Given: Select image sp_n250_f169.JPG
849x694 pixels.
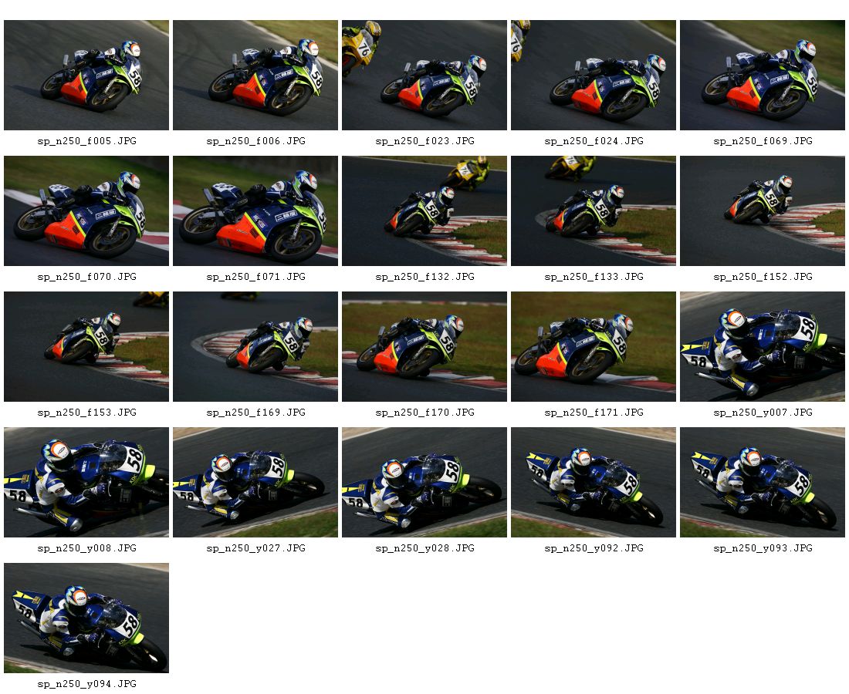Looking at the screenshot, I should (255, 347).
